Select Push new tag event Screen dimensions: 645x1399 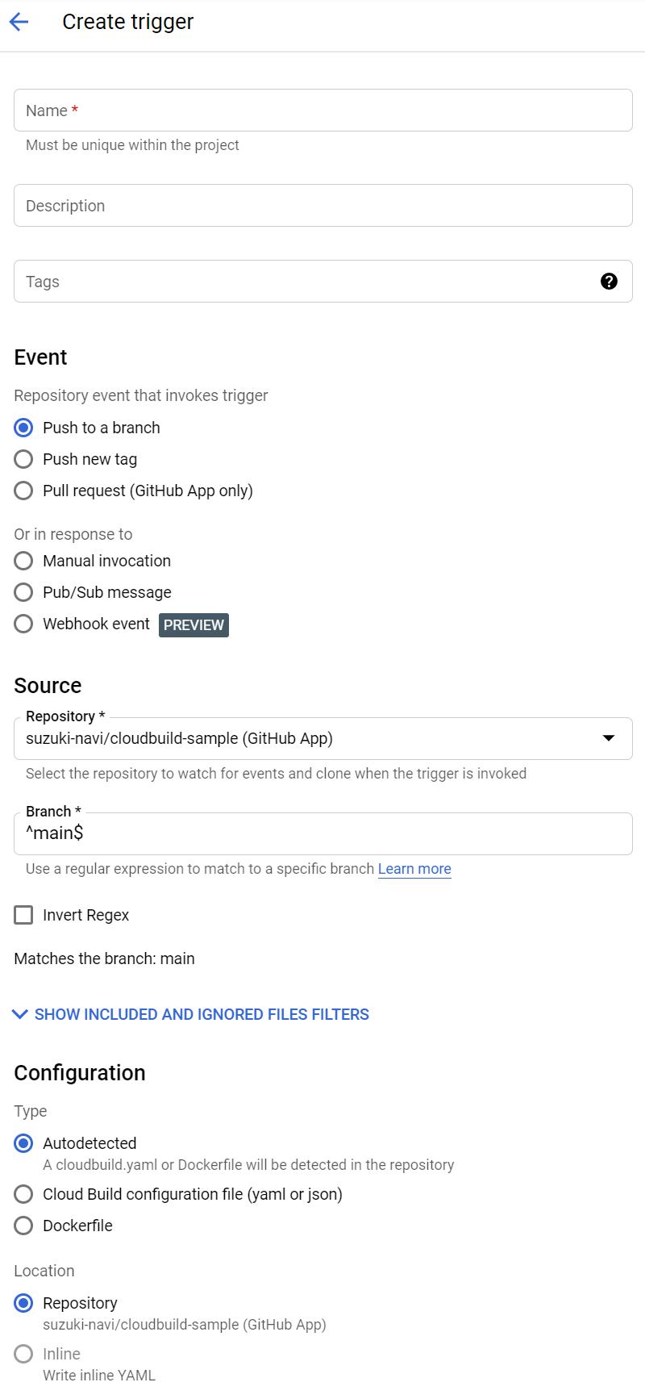tap(23, 458)
